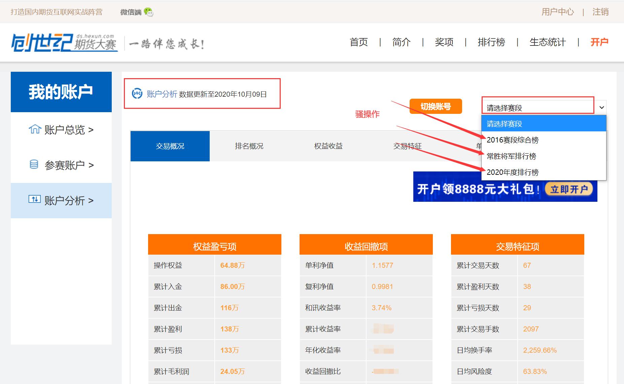This screenshot has width=624, height=384.
Task: Click the 切换账号 button
Action: coord(436,106)
